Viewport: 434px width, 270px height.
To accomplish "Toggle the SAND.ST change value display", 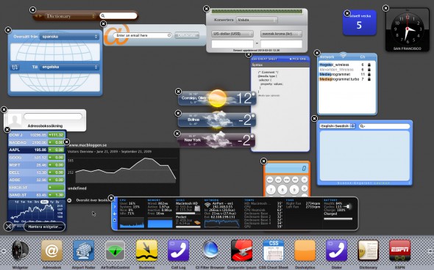I will pyautogui.click(x=56, y=194).
